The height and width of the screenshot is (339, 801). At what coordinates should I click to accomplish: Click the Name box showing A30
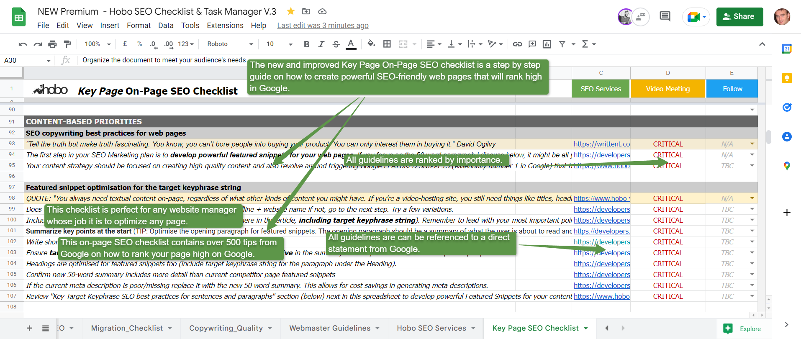27,60
